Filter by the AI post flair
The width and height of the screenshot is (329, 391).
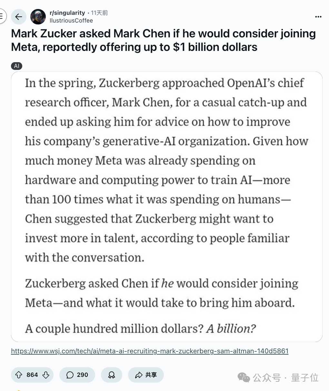click(x=17, y=66)
